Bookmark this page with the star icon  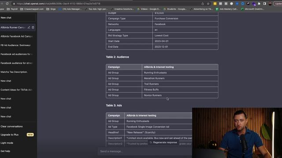208,4
